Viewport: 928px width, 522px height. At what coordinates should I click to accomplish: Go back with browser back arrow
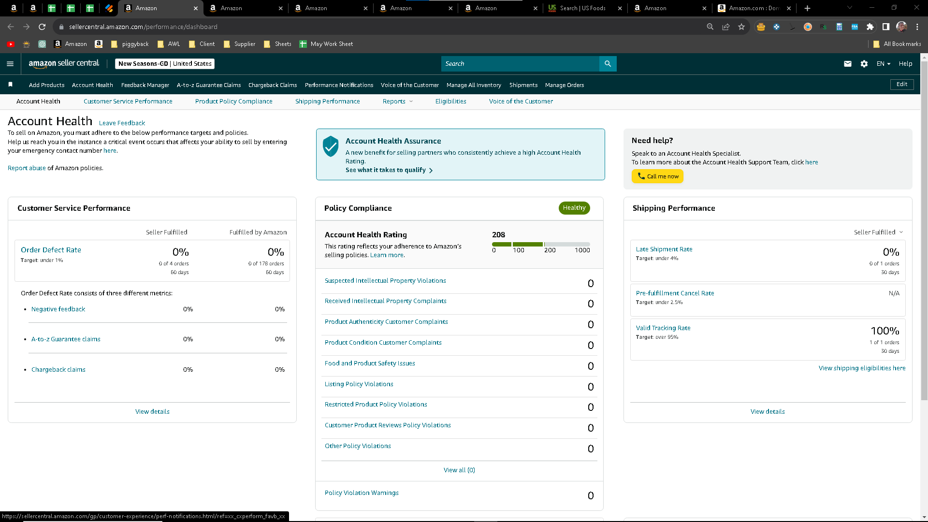tap(11, 27)
